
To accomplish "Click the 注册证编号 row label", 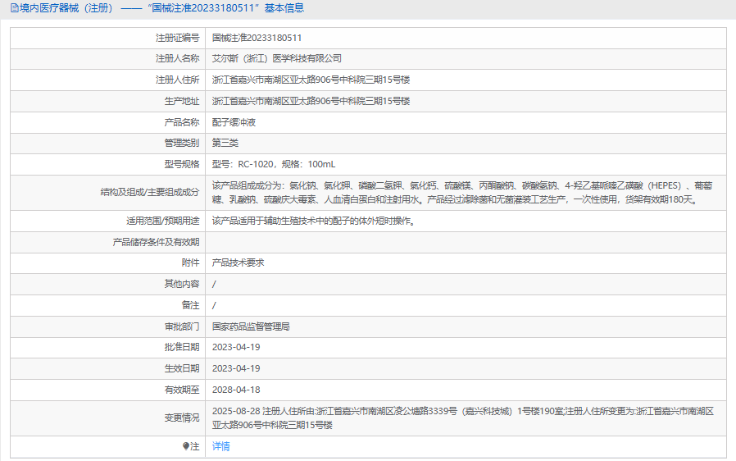I will 177,38.
